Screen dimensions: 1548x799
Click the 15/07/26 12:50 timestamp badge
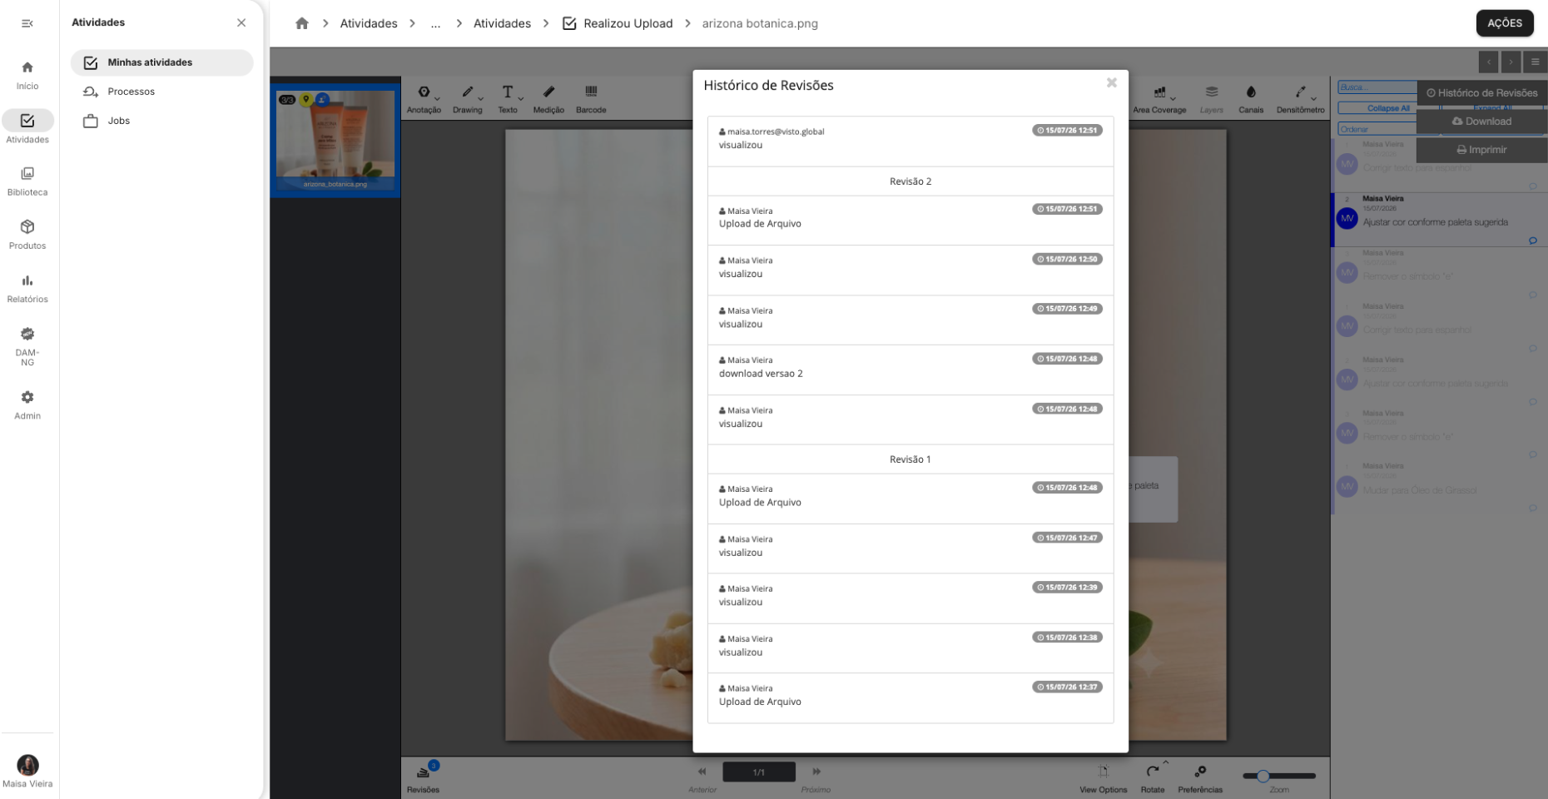pyautogui.click(x=1068, y=259)
